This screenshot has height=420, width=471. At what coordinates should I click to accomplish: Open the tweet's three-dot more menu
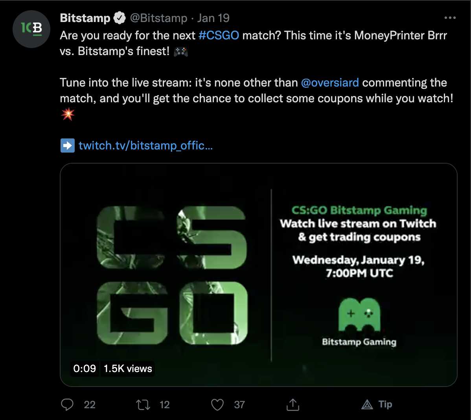pos(450,18)
